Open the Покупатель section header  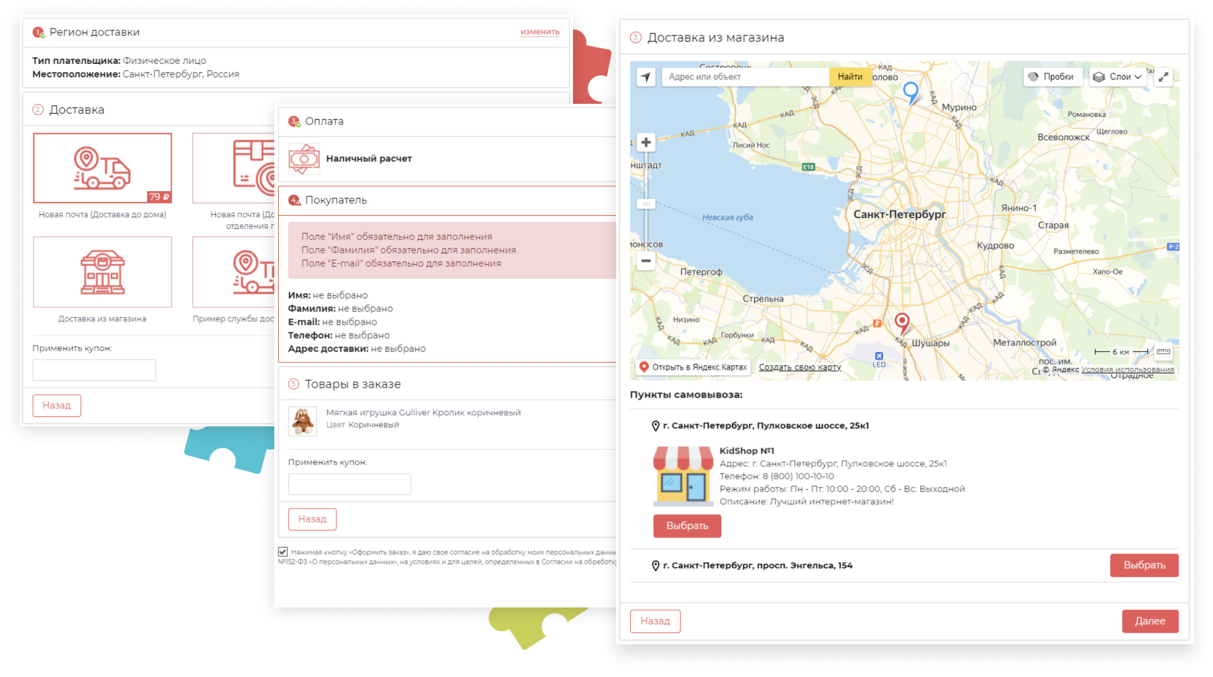[x=336, y=200]
